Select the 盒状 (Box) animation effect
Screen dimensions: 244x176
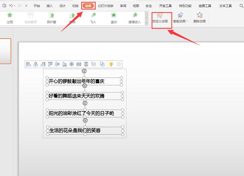point(114,18)
